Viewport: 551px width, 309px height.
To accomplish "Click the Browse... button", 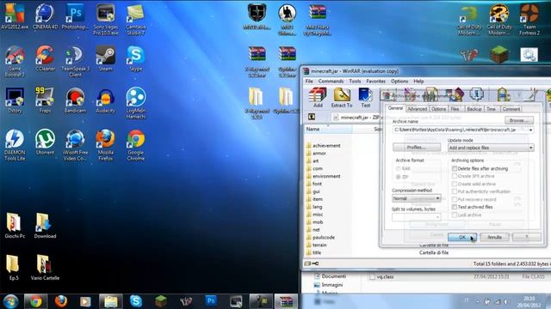I will coord(519,120).
